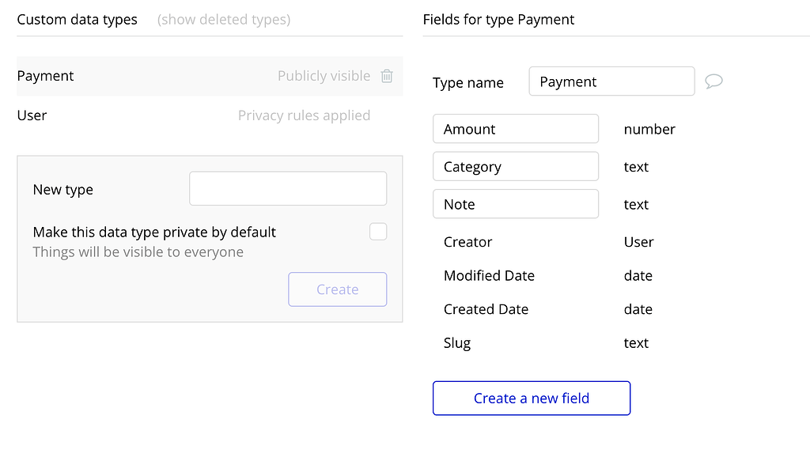The width and height of the screenshot is (810, 461).
Task: Show deleted types
Action: click(223, 19)
